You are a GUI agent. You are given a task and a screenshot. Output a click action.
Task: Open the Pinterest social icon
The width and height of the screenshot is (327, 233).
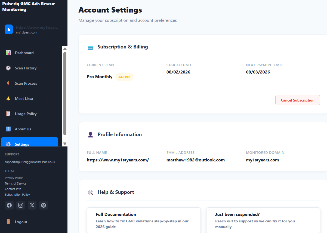44,205
